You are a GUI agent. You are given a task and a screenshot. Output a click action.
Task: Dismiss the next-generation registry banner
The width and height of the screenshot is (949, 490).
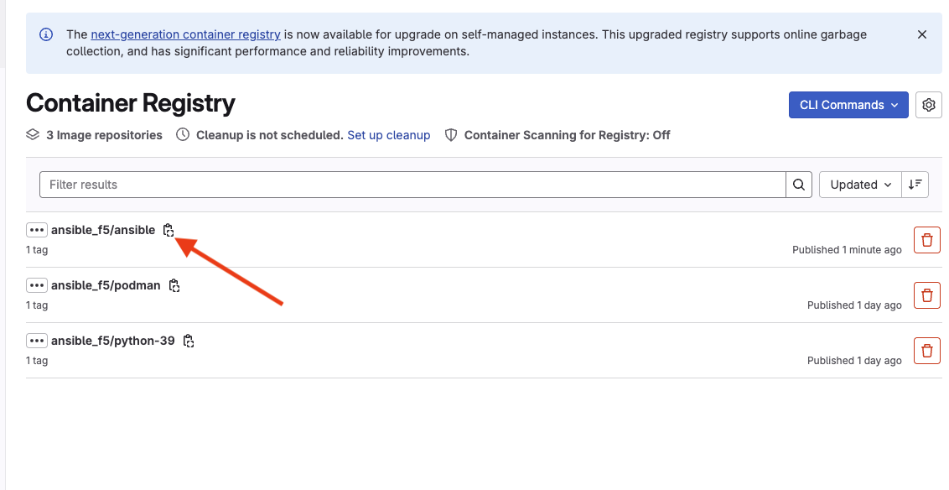(922, 34)
